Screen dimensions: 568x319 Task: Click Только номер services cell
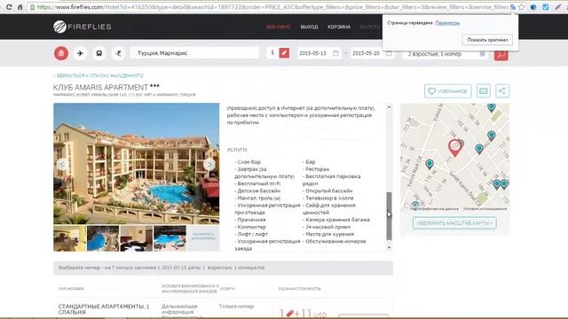click(236, 307)
